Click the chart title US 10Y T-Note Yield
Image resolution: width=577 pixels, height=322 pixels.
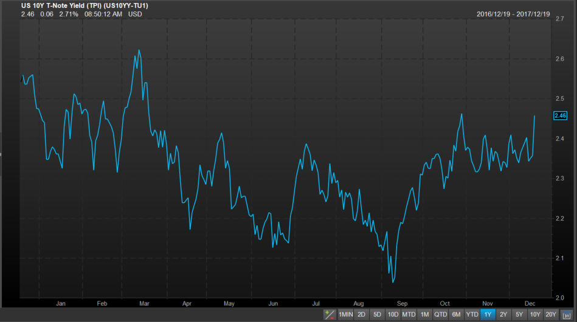pyautogui.click(x=85, y=5)
